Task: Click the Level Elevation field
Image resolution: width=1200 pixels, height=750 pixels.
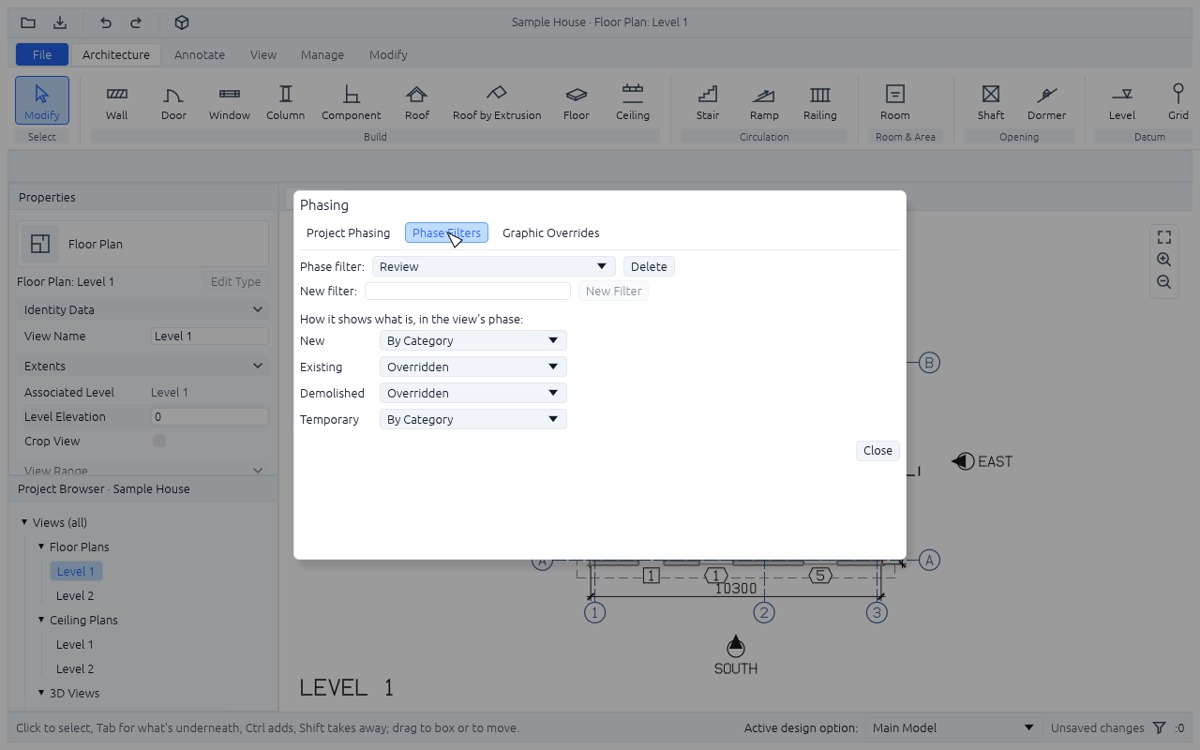Action: coord(210,416)
